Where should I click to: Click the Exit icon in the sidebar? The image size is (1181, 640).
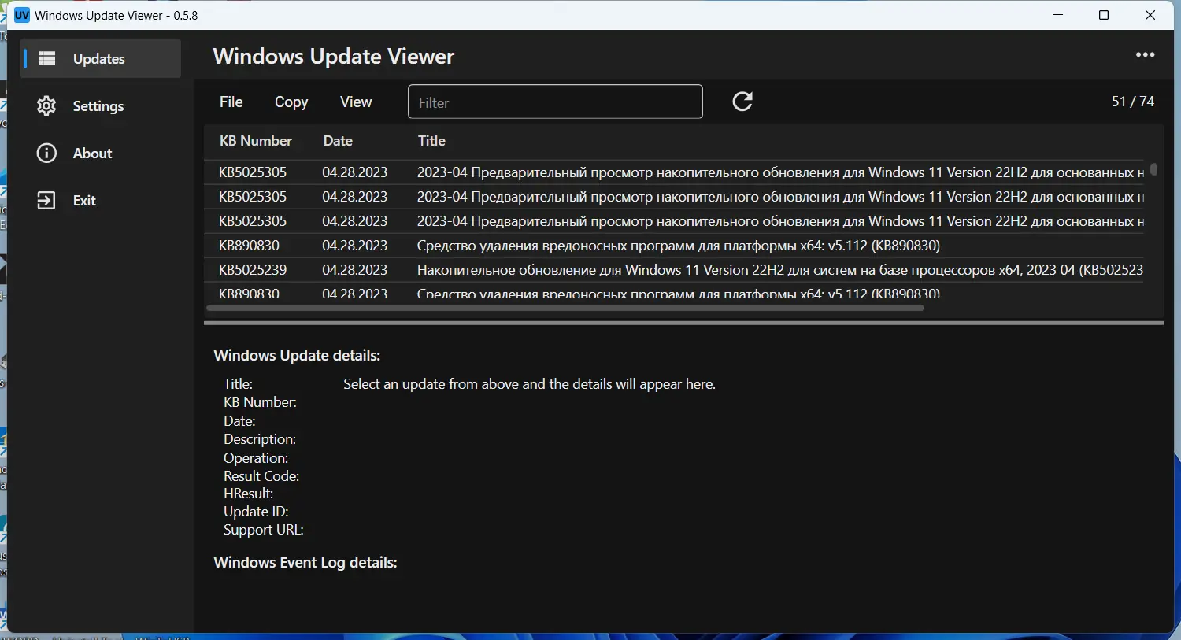point(46,201)
